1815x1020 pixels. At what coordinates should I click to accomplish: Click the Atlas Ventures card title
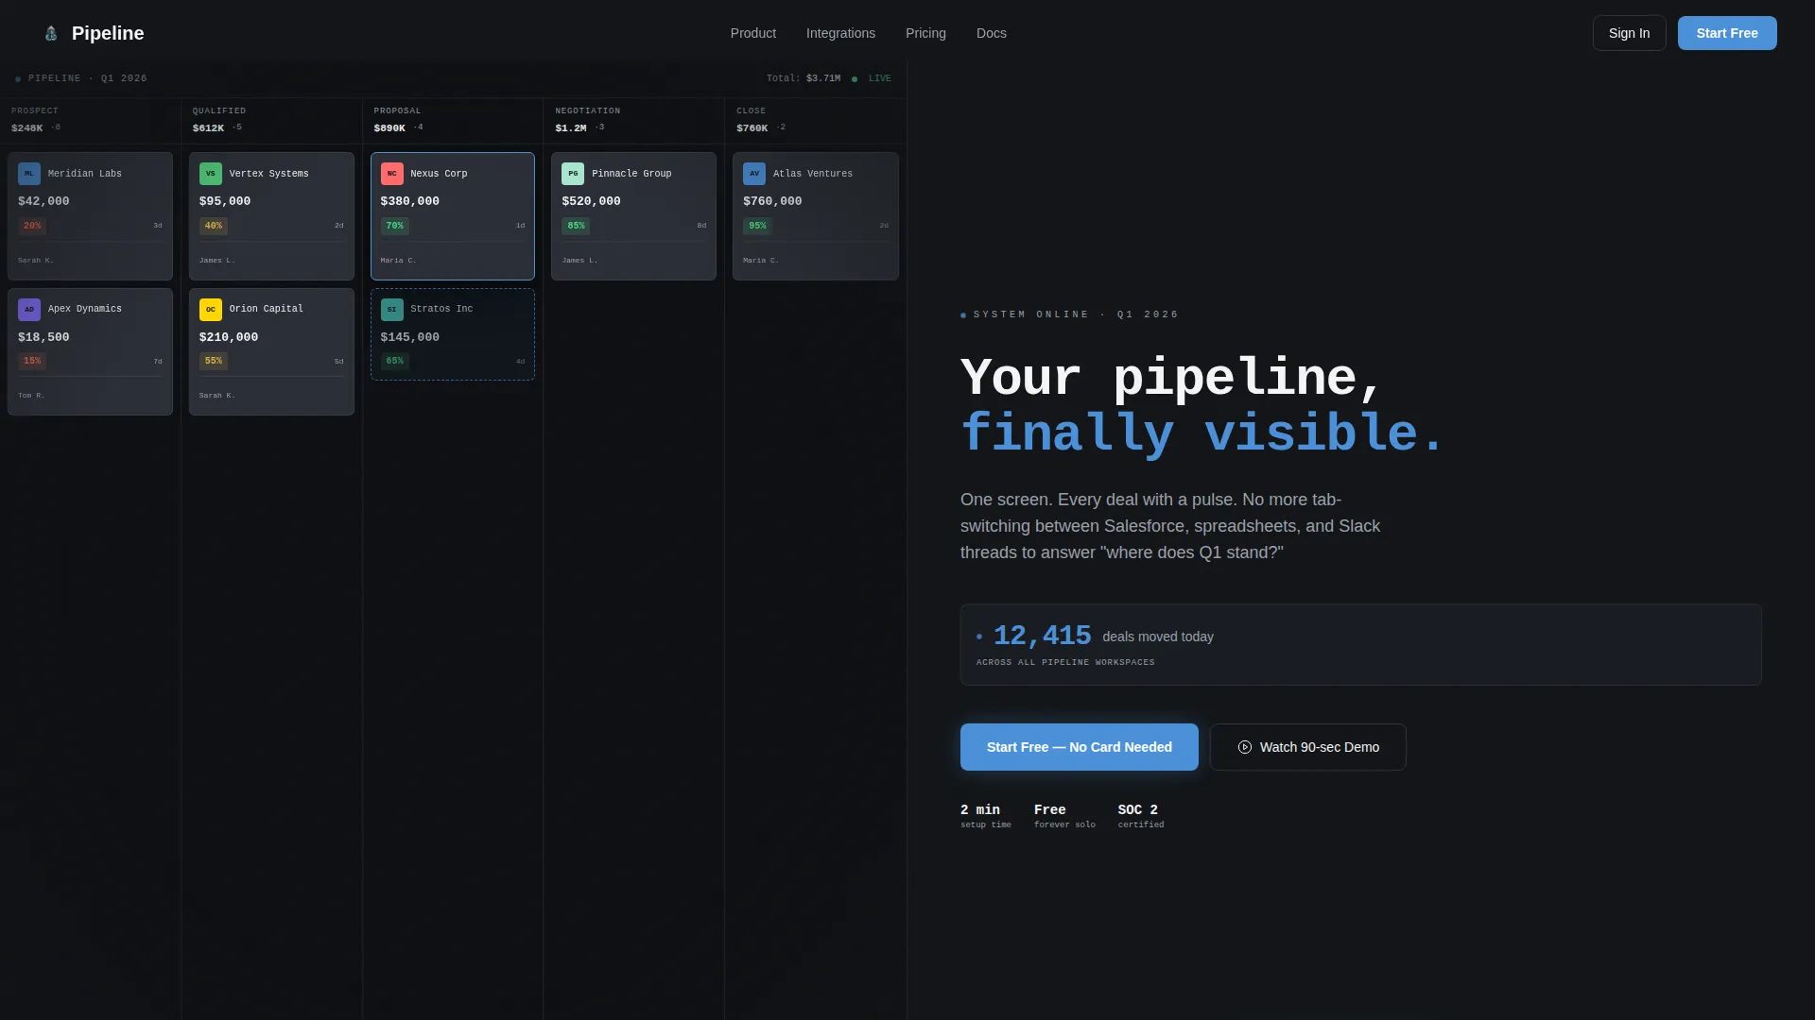click(x=813, y=174)
